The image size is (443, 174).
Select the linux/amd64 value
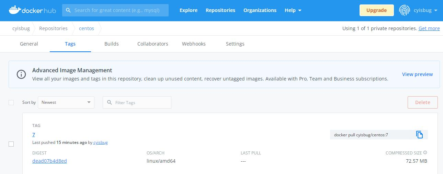coord(161,161)
